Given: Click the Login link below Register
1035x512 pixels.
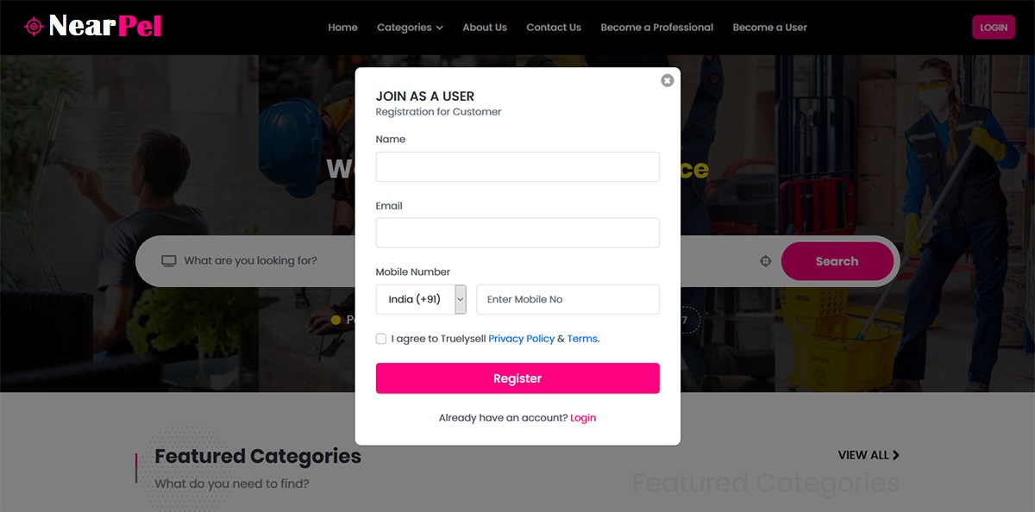Looking at the screenshot, I should [583, 418].
